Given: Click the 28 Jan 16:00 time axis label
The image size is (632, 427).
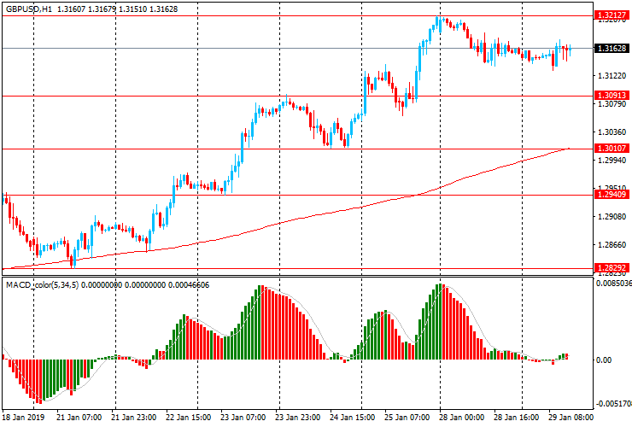Looking at the screenshot, I should click(x=517, y=417).
